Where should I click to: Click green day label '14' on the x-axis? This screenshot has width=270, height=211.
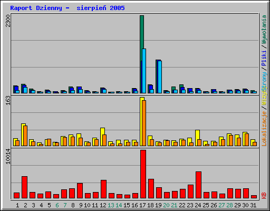coord(119,205)
